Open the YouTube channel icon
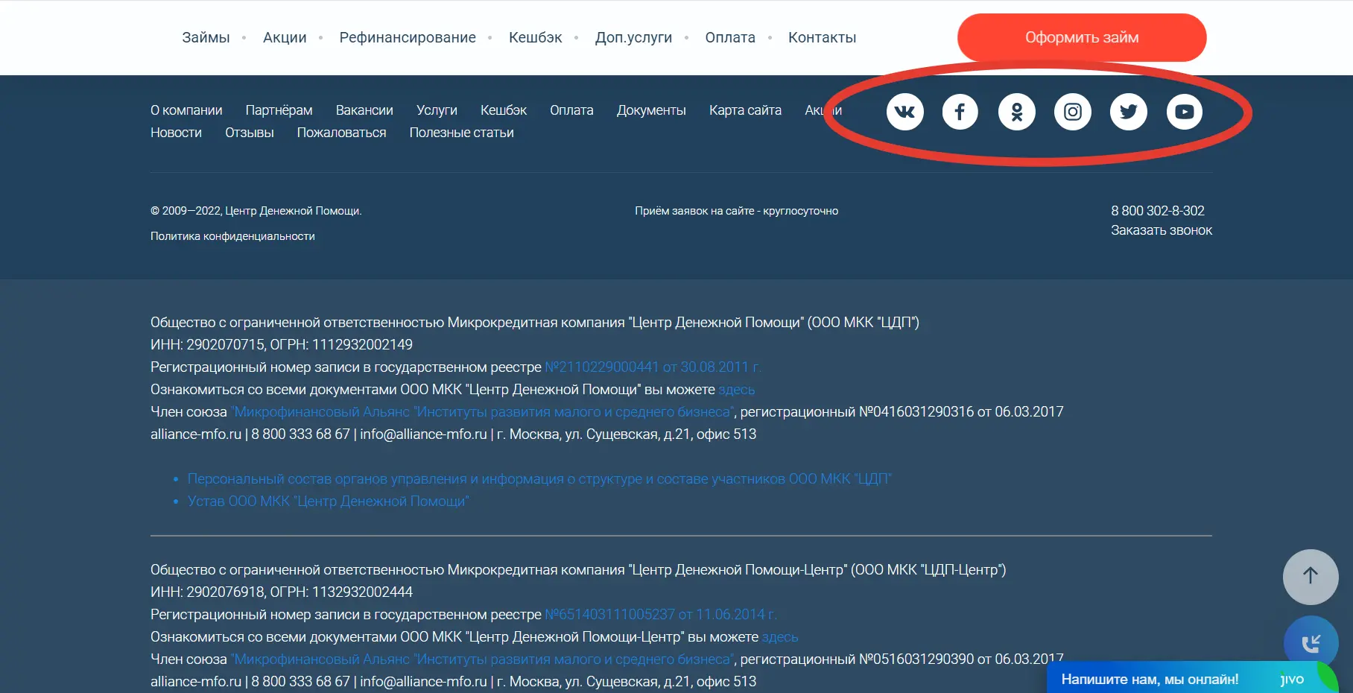This screenshot has height=693, width=1353. pyautogui.click(x=1185, y=112)
